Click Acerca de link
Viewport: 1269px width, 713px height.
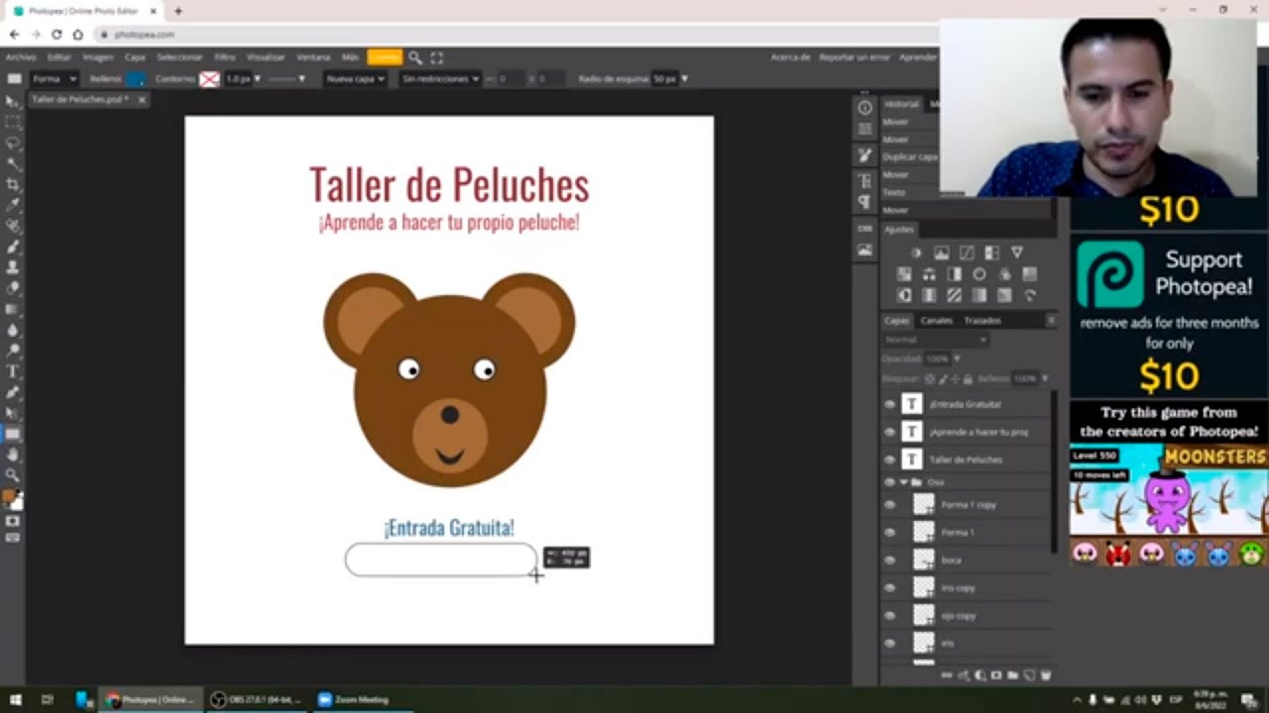coord(790,57)
